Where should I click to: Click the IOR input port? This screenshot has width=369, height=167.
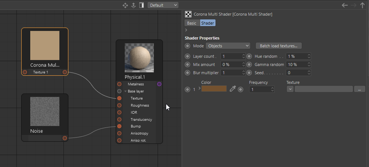point(119,112)
